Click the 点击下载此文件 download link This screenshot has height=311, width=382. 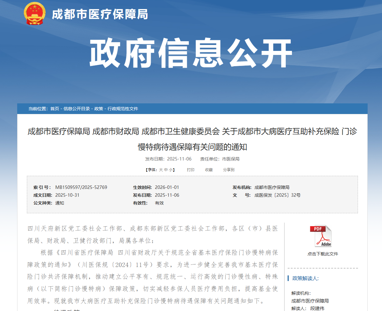click(x=323, y=254)
